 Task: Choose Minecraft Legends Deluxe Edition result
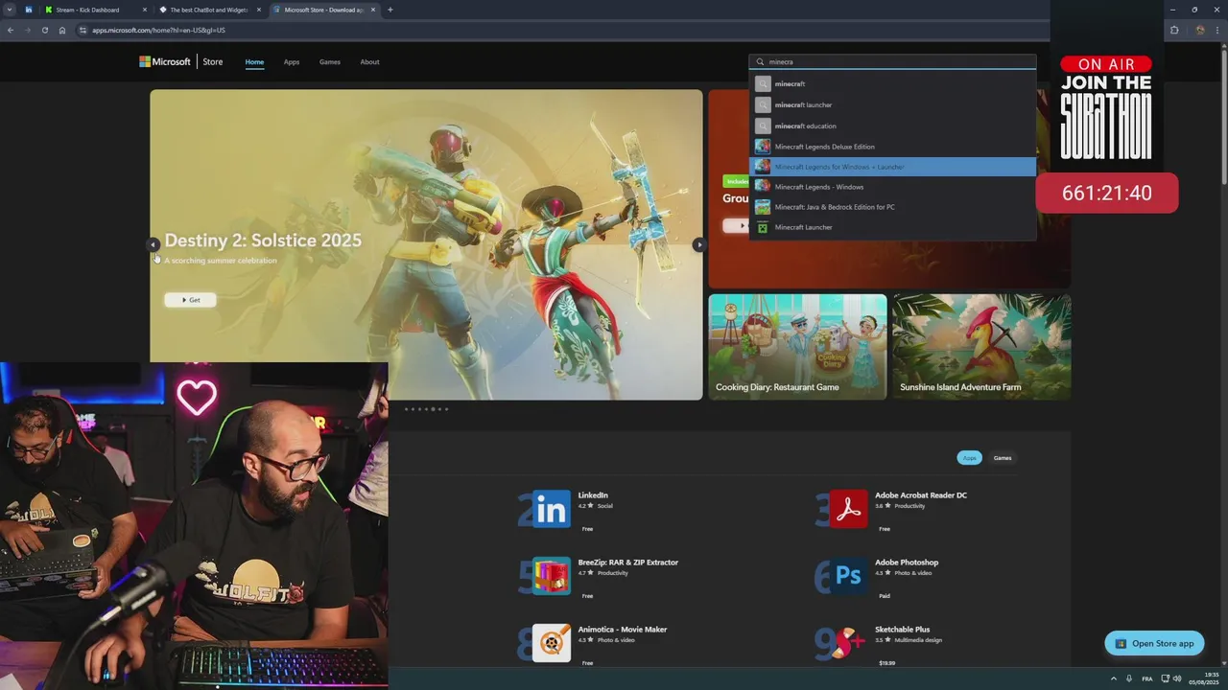pos(892,147)
